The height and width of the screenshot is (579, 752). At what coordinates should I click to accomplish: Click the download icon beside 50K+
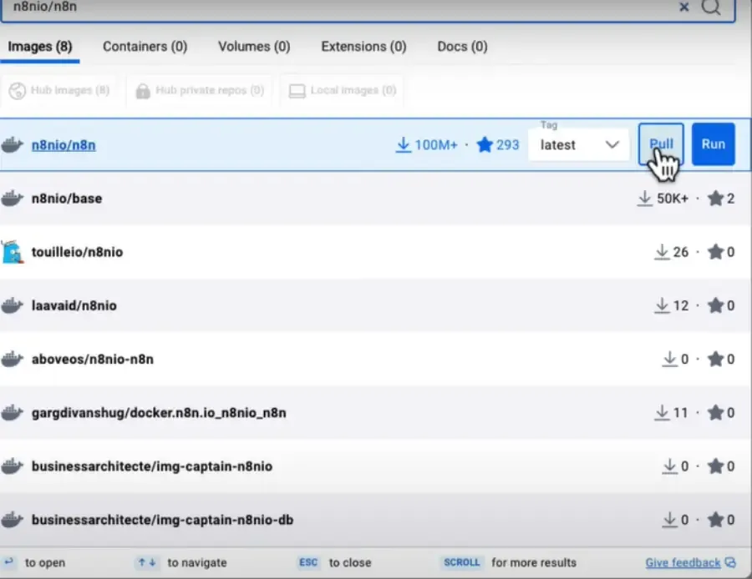645,199
